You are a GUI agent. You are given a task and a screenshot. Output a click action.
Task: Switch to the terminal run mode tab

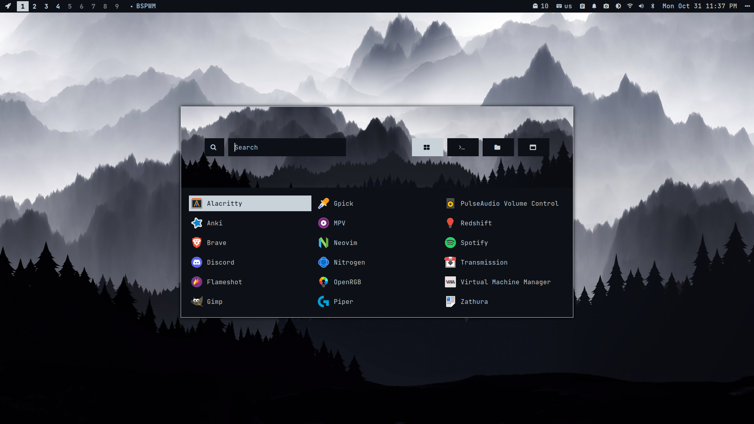pos(463,147)
